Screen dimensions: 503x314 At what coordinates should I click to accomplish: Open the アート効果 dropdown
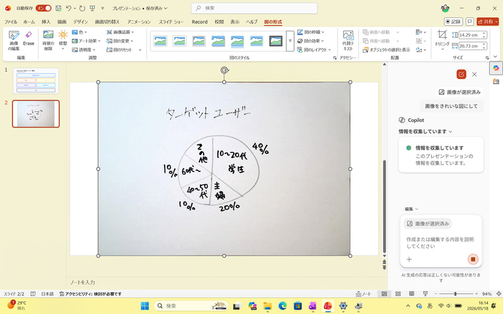coord(86,41)
